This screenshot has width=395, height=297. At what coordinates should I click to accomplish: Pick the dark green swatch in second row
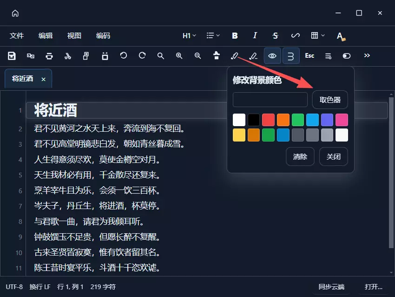[268, 135]
